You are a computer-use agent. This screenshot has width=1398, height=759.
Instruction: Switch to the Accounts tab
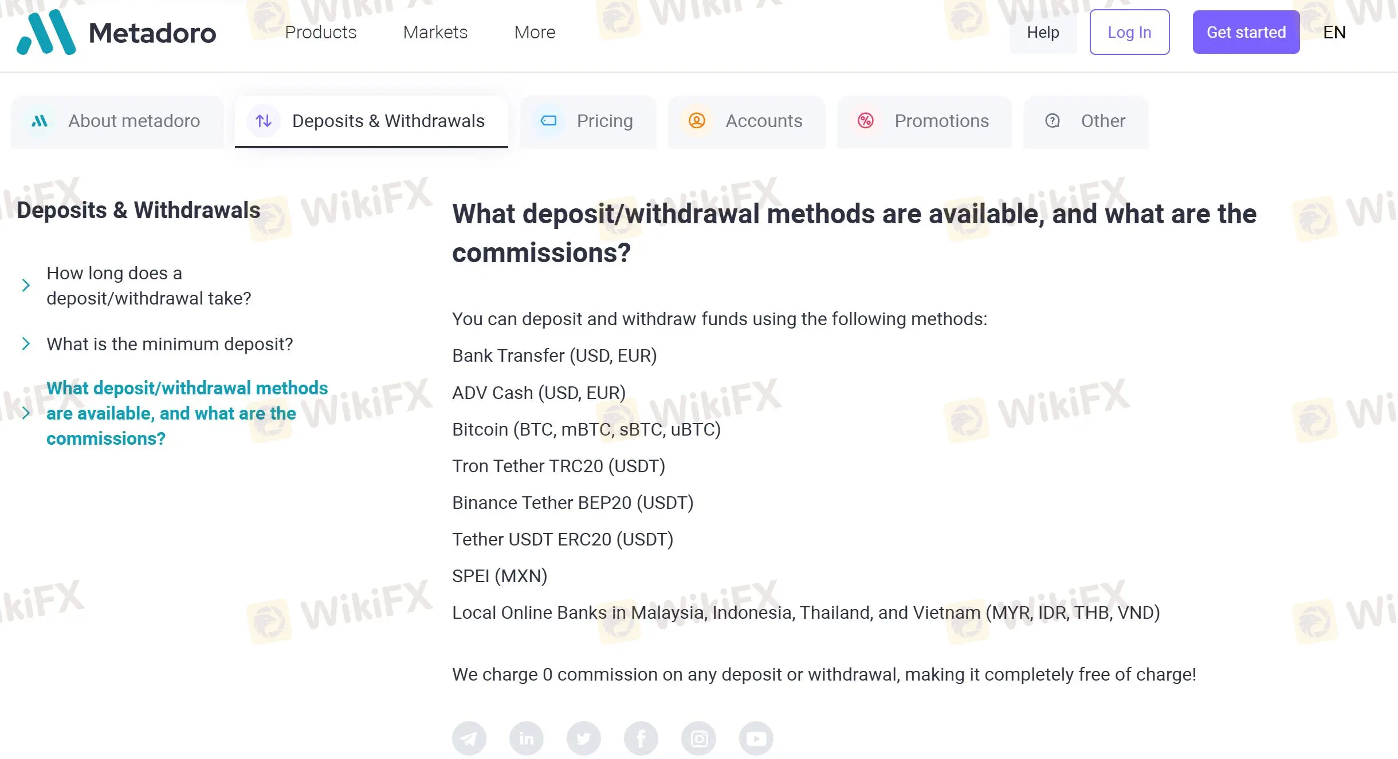[747, 121]
